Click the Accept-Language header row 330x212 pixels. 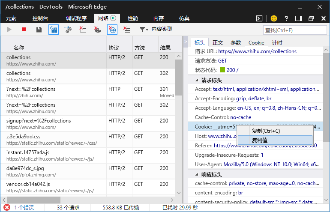pos(255,108)
